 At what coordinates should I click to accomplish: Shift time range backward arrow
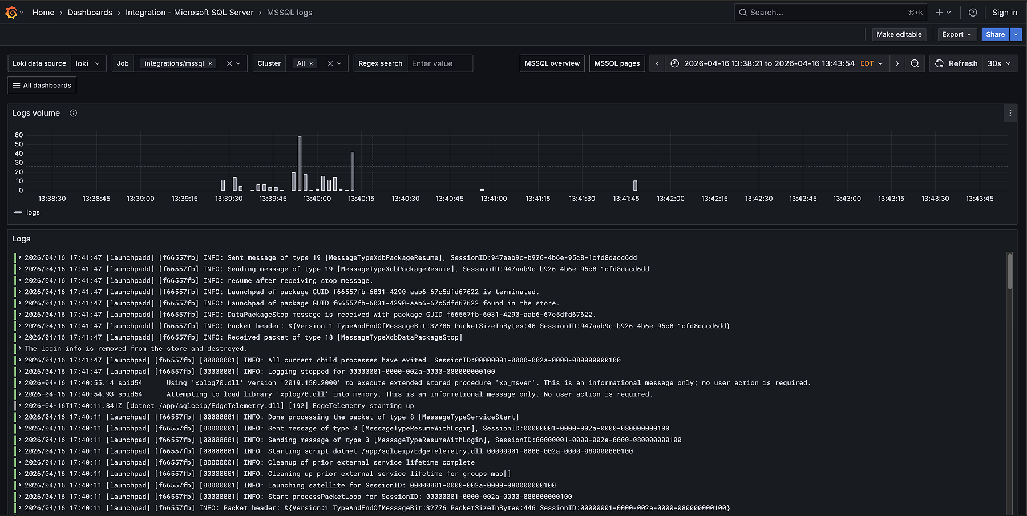click(x=657, y=63)
